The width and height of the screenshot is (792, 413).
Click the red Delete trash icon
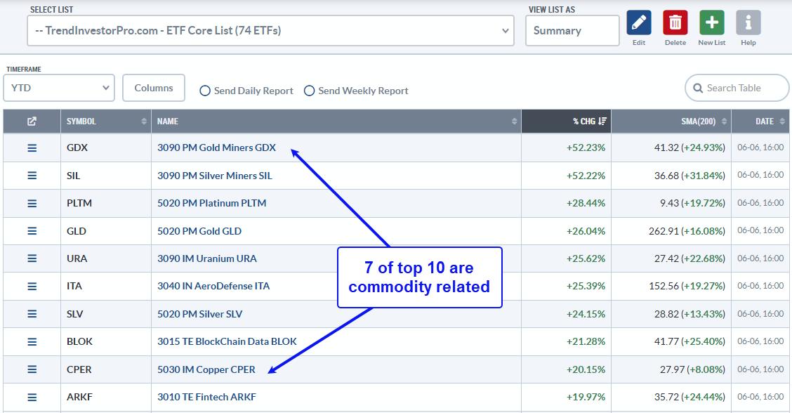click(x=675, y=23)
